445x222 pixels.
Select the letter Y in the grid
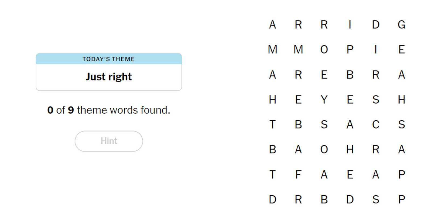324,100
